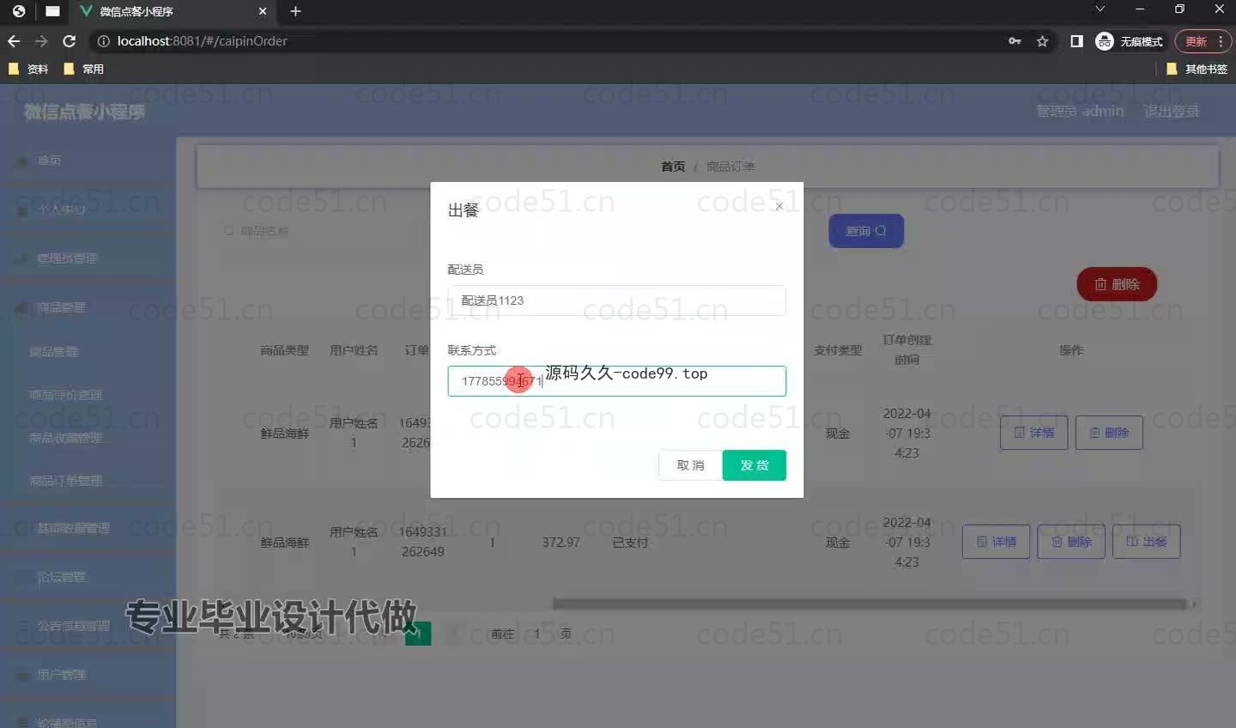1236x728 pixels.
Task: Click browser forward arrow
Action: 41,41
